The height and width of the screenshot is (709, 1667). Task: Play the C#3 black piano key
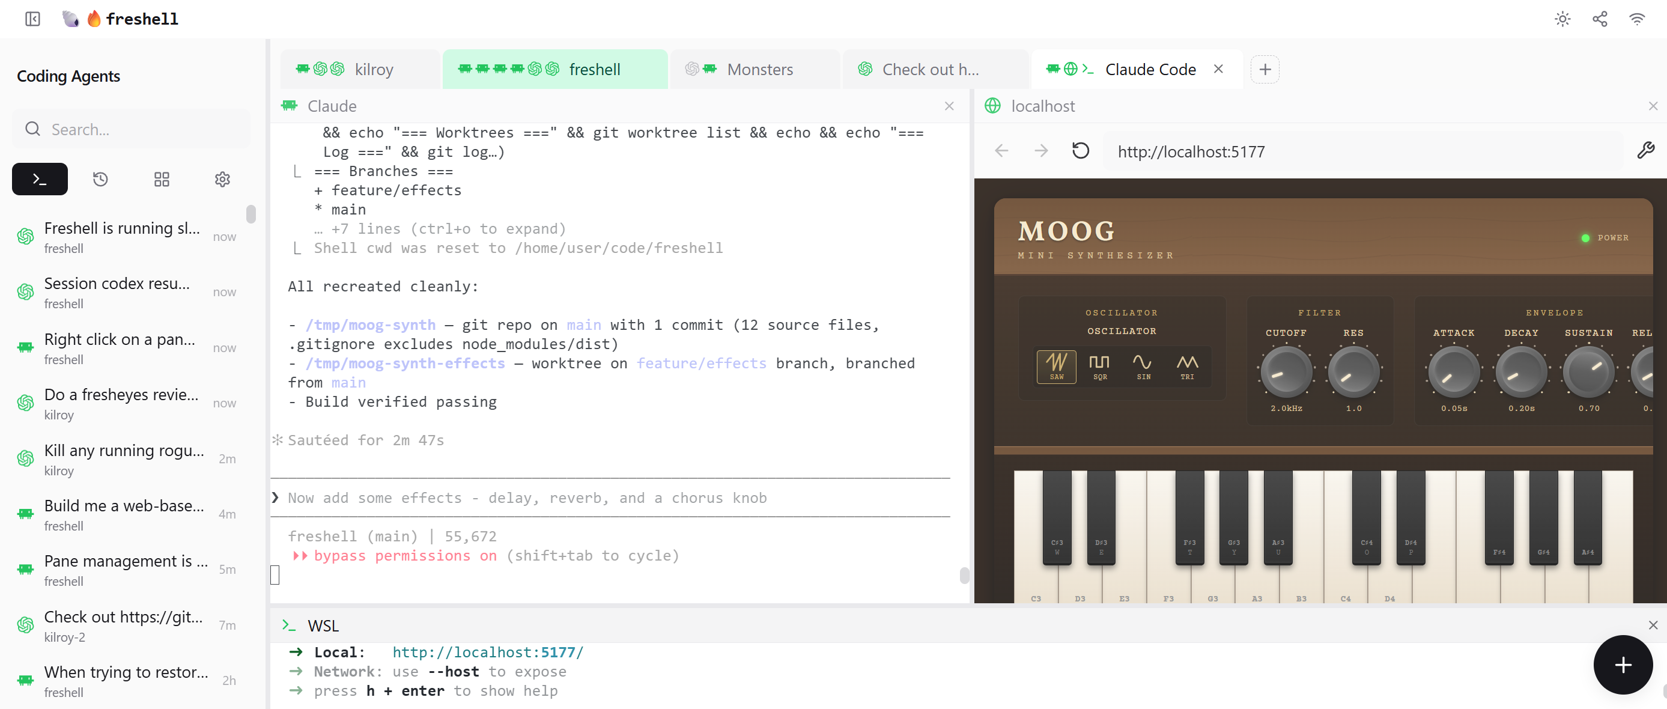click(1056, 518)
